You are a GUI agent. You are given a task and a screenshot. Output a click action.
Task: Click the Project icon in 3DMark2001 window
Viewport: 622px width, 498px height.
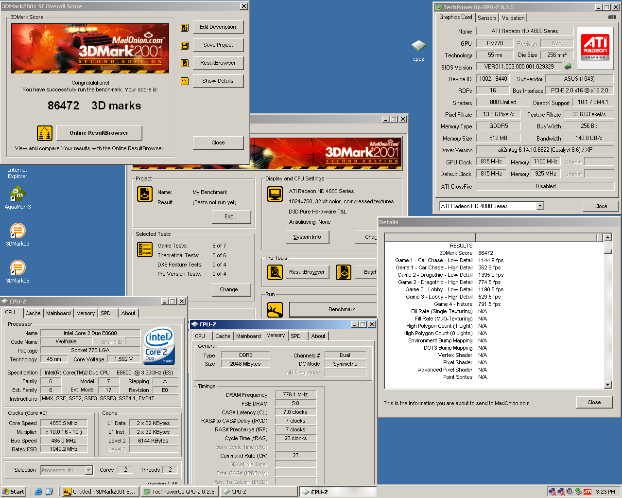coord(145,194)
